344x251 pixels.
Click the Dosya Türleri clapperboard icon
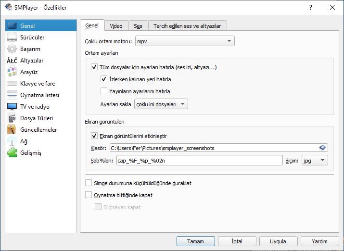(12, 118)
